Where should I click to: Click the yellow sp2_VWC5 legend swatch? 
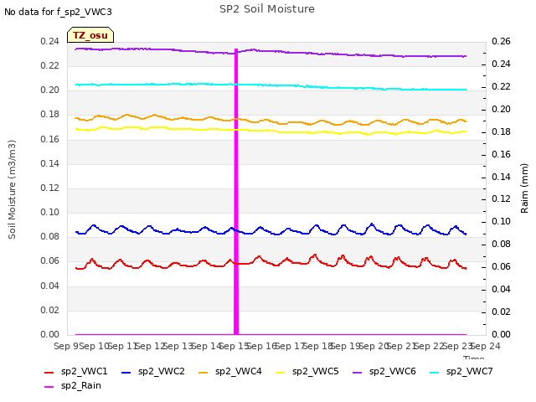[281, 372]
